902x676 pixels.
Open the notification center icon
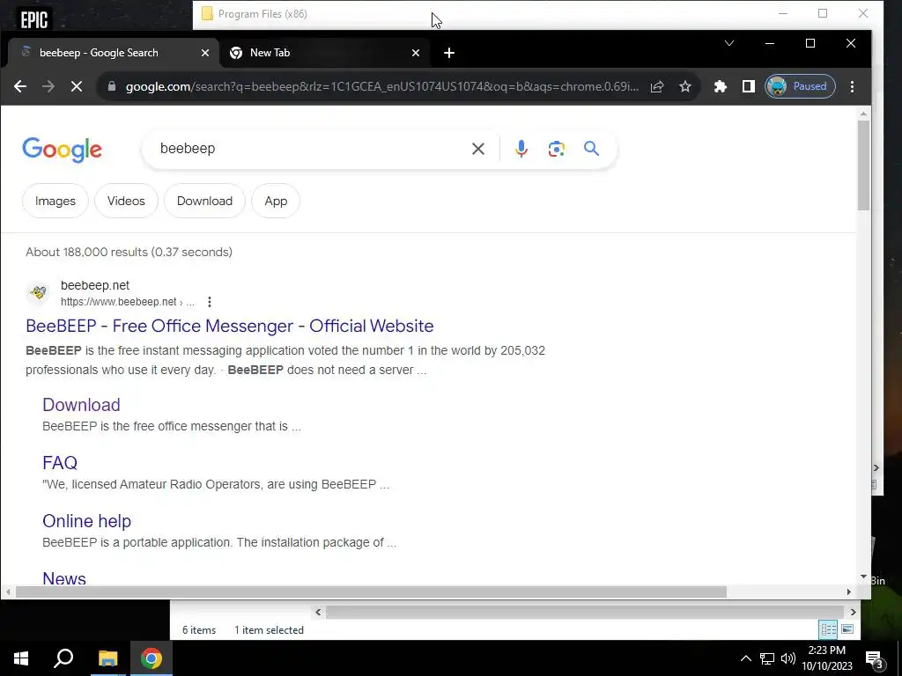point(874,658)
